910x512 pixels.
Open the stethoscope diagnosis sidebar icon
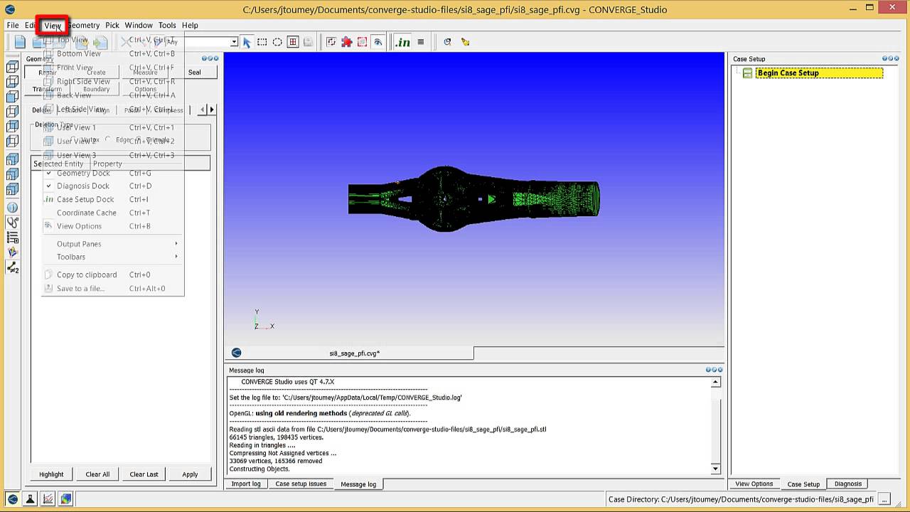coord(12,223)
